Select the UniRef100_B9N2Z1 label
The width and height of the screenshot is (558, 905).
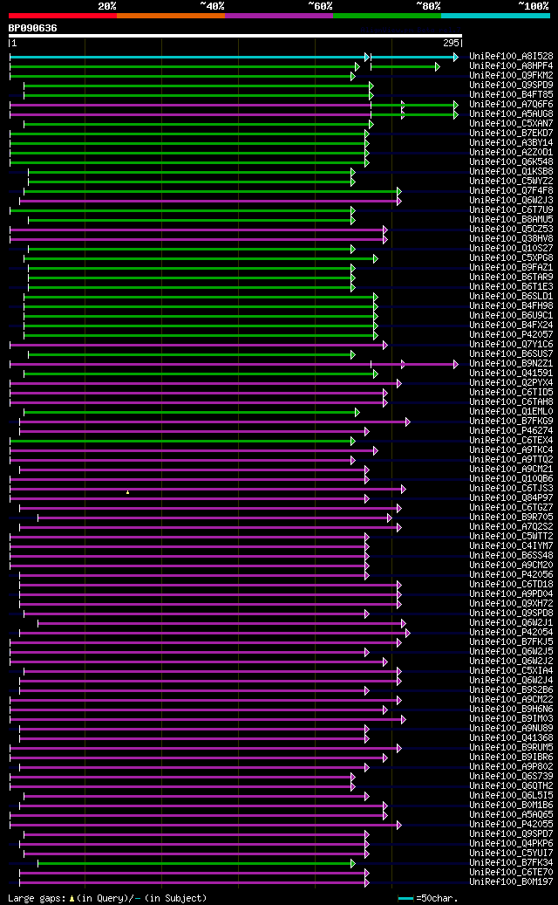pyautogui.click(x=511, y=363)
